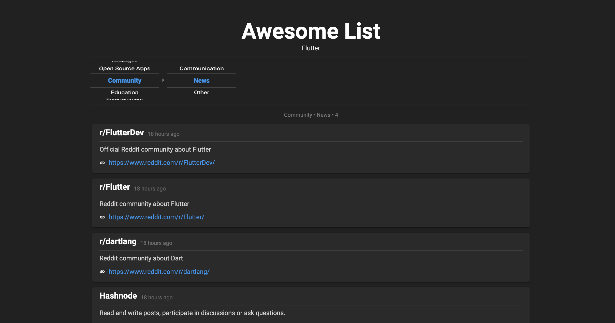The height and width of the screenshot is (323, 615).
Task: Click the Awesome List page heading
Action: (x=311, y=31)
